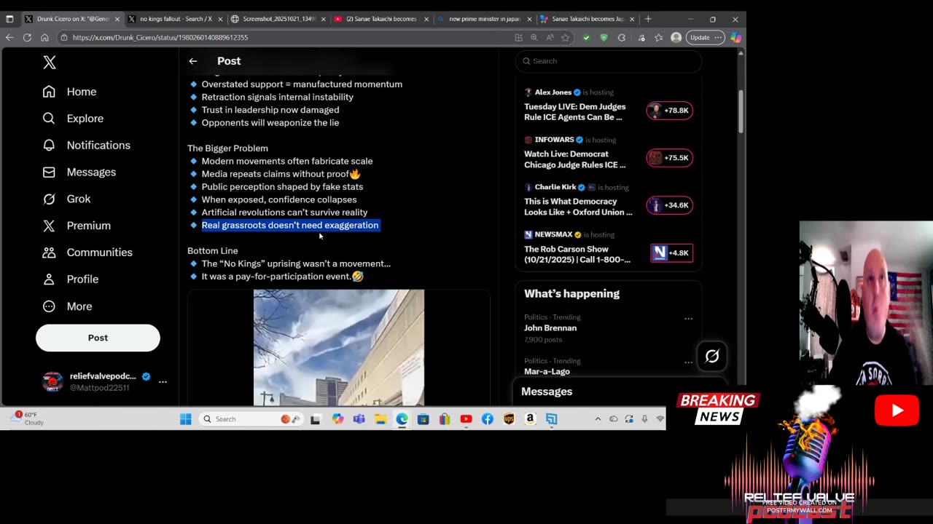
Task: Open John Brennan trending topic
Action: [x=550, y=328]
